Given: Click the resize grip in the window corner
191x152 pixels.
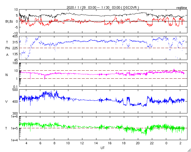Looking at the screenshot, I should (x=189, y=150).
